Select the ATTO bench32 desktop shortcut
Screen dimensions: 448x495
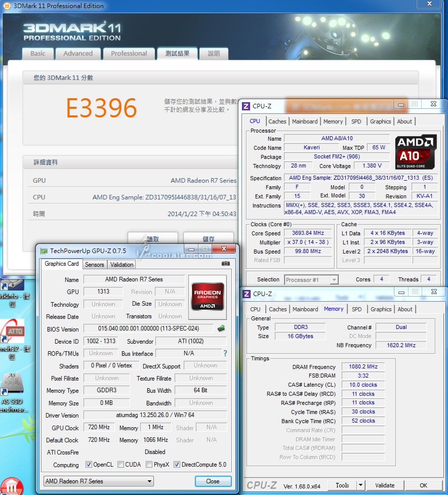coord(14,340)
